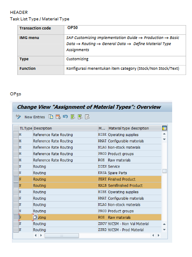Image resolution: width=192 pixels, height=257 pixels.
Task: Open search help in the focused Routing cell
Action: tap(35, 217)
